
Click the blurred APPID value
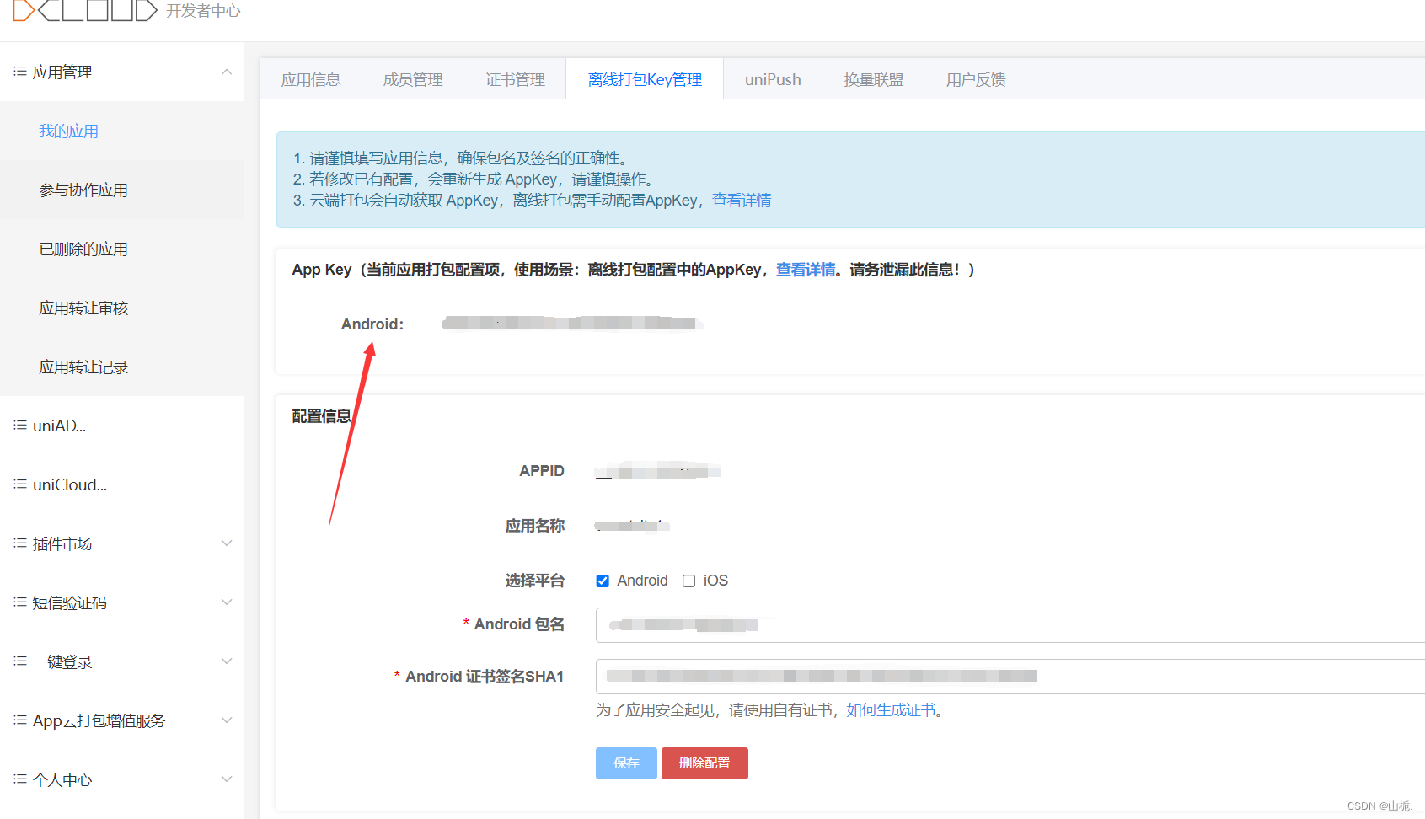pyautogui.click(x=658, y=471)
